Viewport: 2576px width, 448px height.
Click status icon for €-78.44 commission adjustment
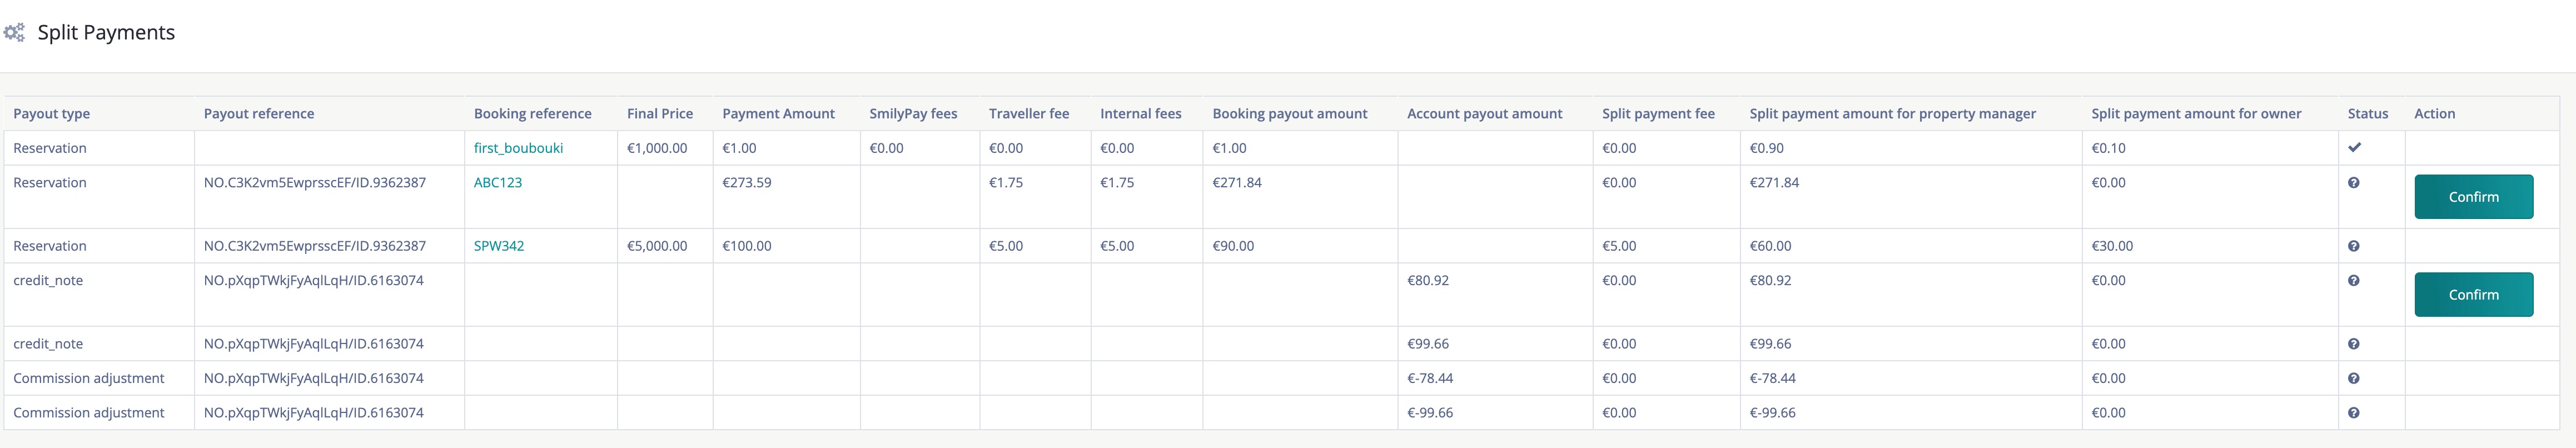pos(2354,379)
